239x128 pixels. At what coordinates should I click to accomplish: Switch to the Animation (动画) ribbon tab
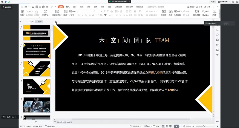(x=88, y=6)
